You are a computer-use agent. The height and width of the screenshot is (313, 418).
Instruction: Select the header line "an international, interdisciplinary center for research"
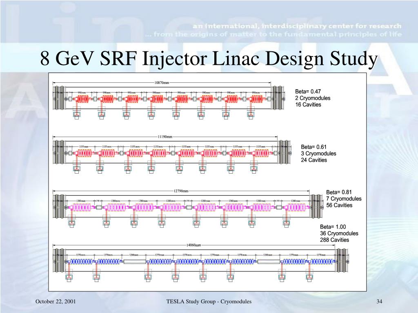point(297,26)
